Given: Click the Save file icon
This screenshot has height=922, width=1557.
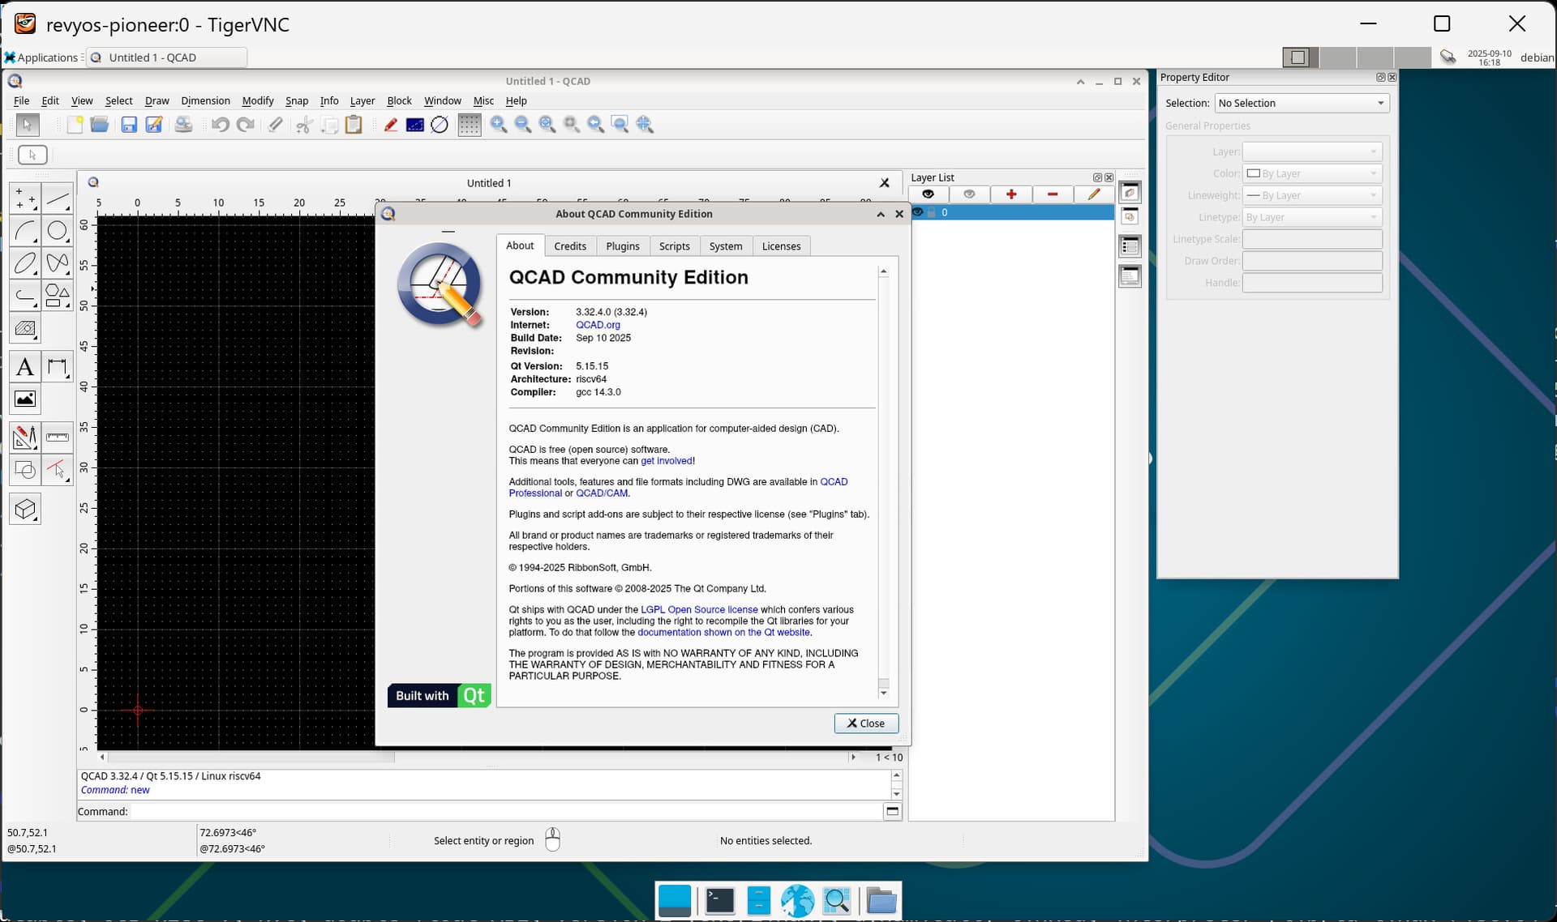Looking at the screenshot, I should [129, 125].
